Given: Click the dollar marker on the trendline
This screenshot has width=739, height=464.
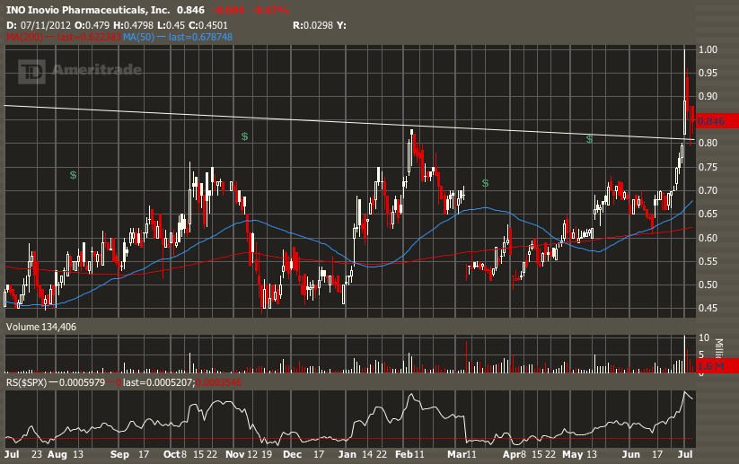Looking at the screenshot, I should 590,139.
